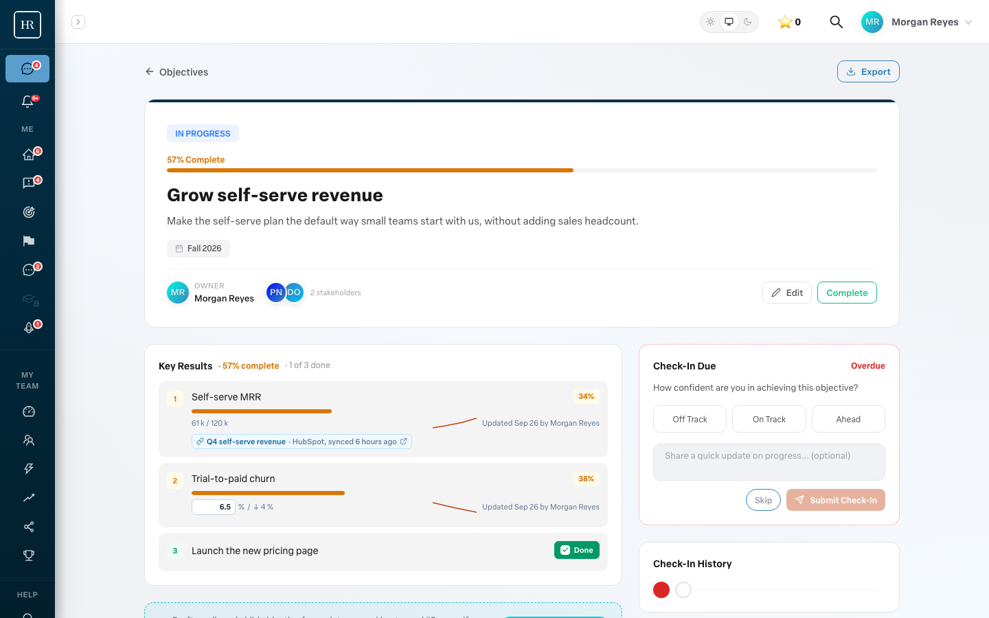
Task: Select On Track confidence option
Action: [769, 419]
